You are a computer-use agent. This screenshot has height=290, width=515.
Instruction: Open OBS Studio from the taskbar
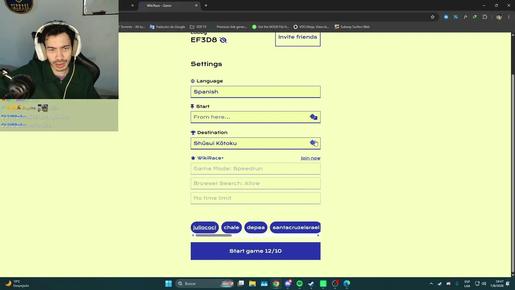click(x=335, y=284)
